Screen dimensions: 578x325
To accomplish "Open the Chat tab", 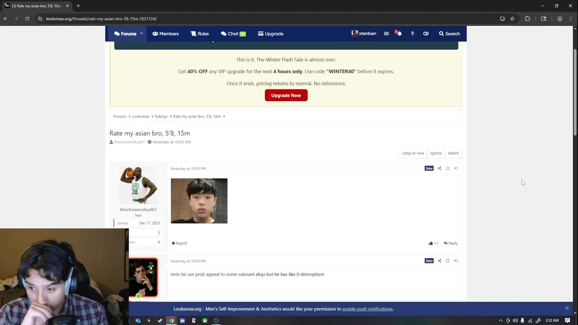I will 233,33.
